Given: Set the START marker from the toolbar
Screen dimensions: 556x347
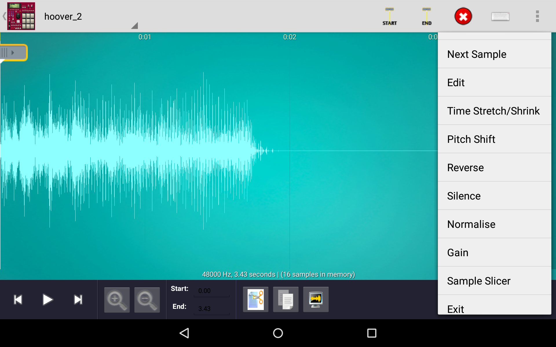Looking at the screenshot, I should tap(389, 16).
